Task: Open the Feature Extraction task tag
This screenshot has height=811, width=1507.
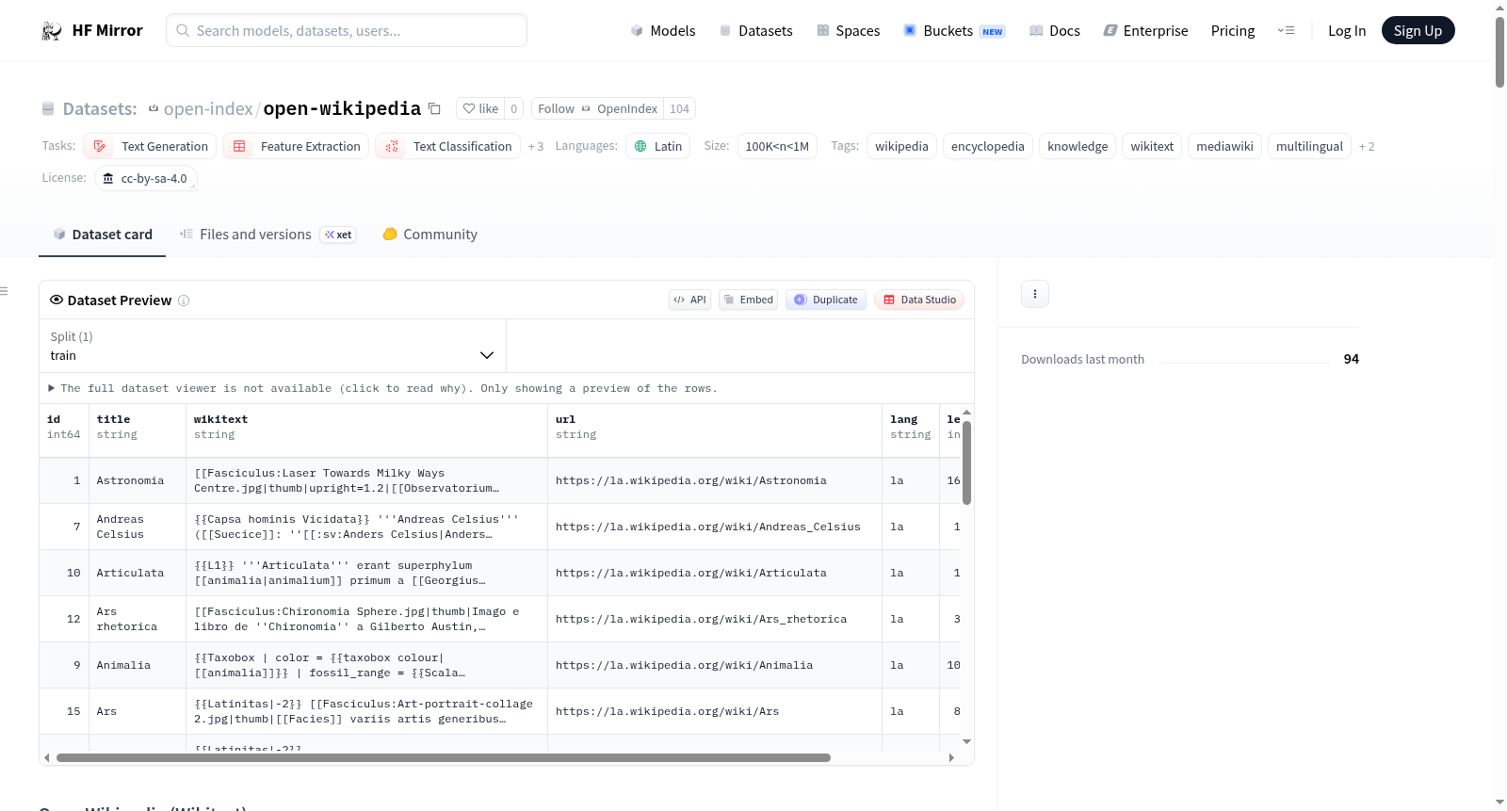Action: click(x=296, y=146)
